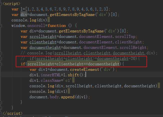Click the 'c1' string literal
The image size is (163, 117).
pos(68,81)
